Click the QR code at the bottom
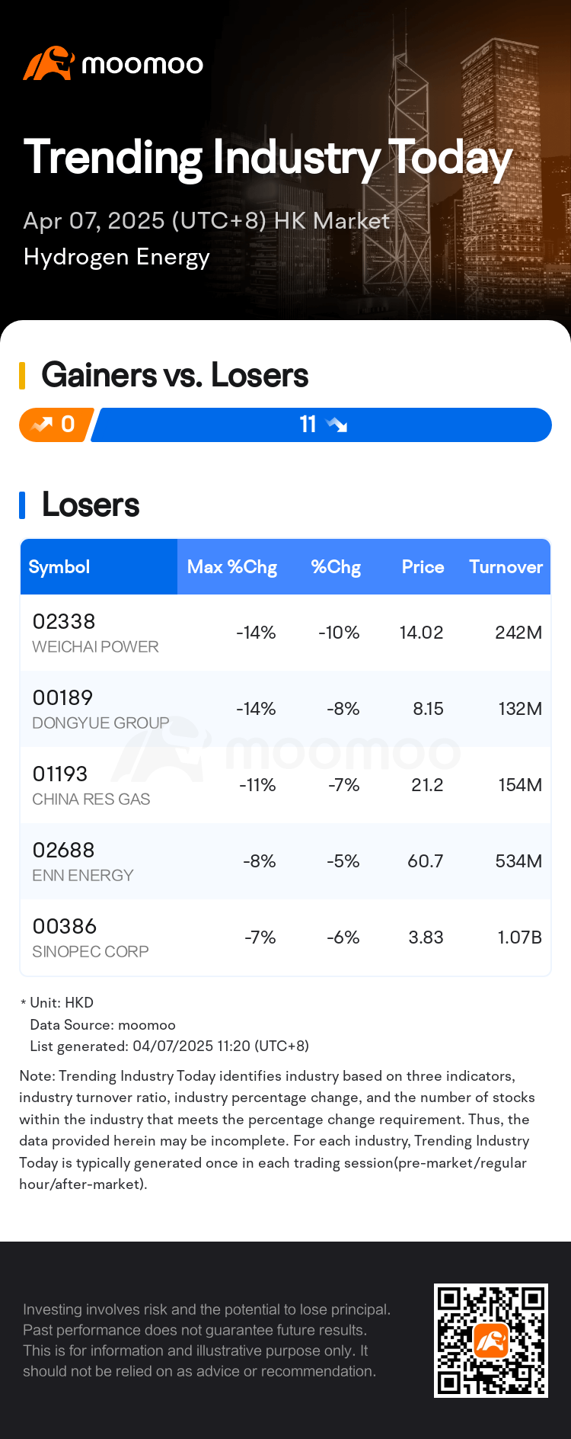Screen dimensions: 571x1439 [x=491, y=1341]
